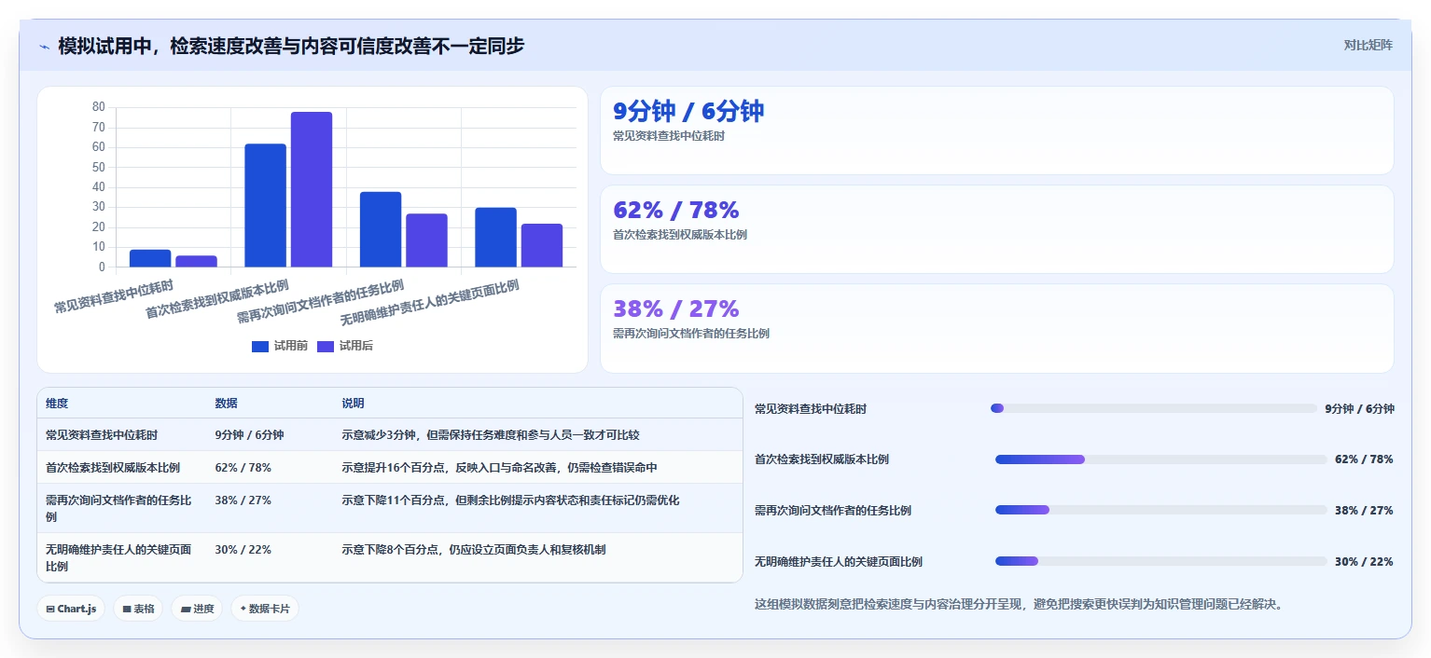The image size is (1431, 658).
Task: Select the 9分钟 / 6分钟 stat card value
Action: pos(688,111)
